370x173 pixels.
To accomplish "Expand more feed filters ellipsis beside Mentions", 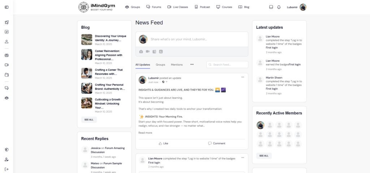I will 192,65.
